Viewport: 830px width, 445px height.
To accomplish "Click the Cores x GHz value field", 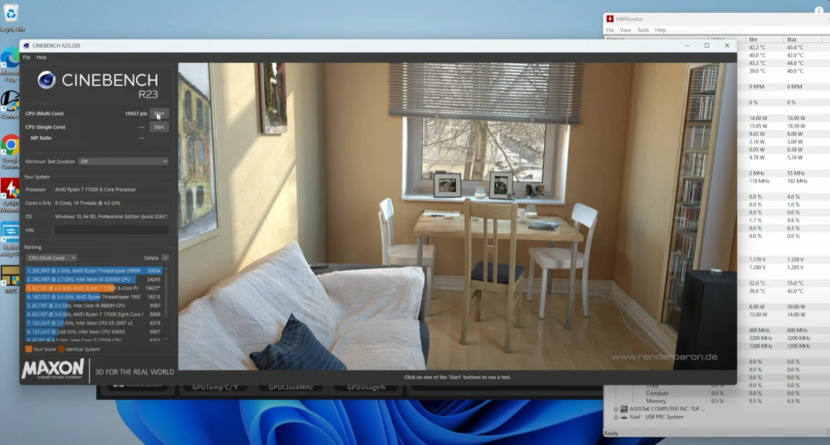I will (111, 203).
